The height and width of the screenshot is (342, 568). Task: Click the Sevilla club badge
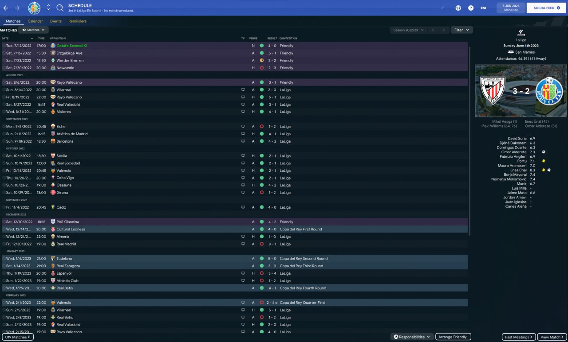tap(53, 156)
